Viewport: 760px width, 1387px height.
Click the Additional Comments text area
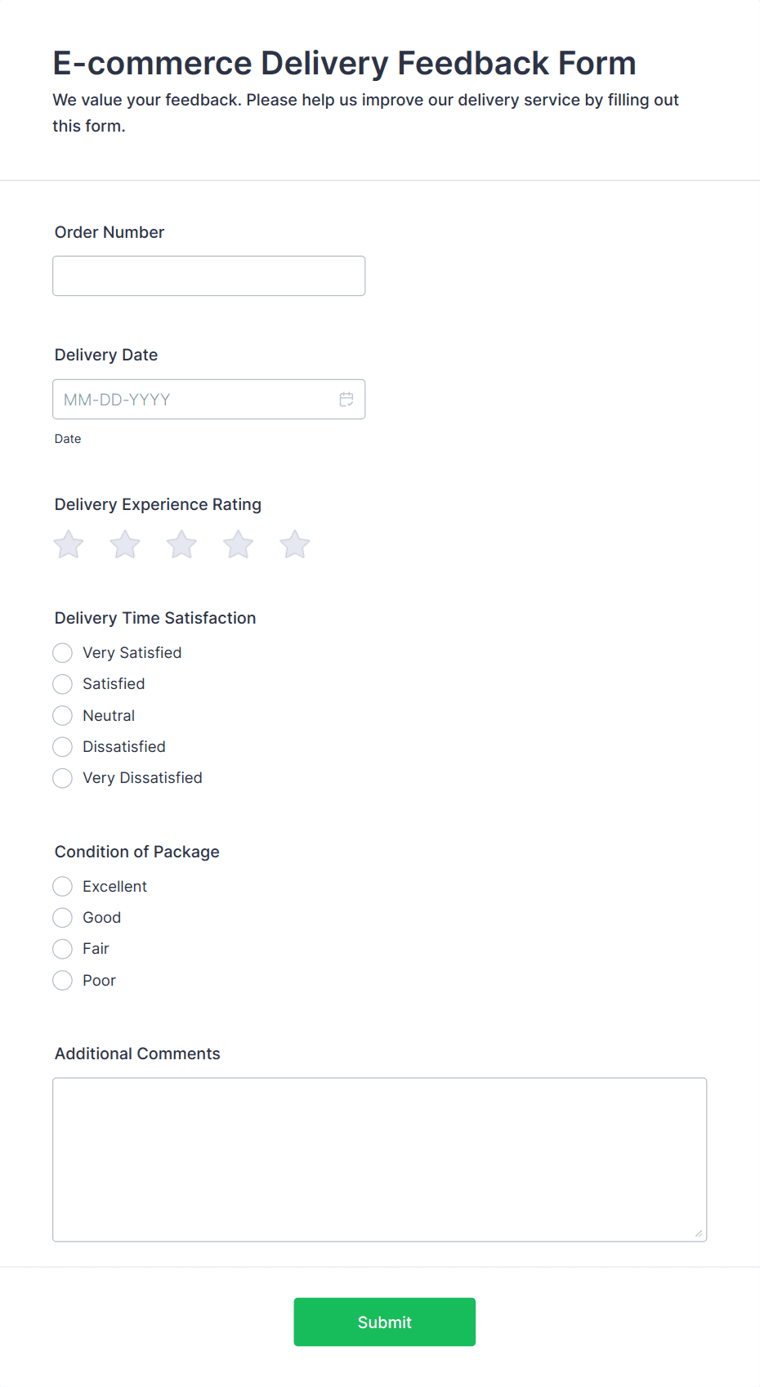[x=379, y=1160]
